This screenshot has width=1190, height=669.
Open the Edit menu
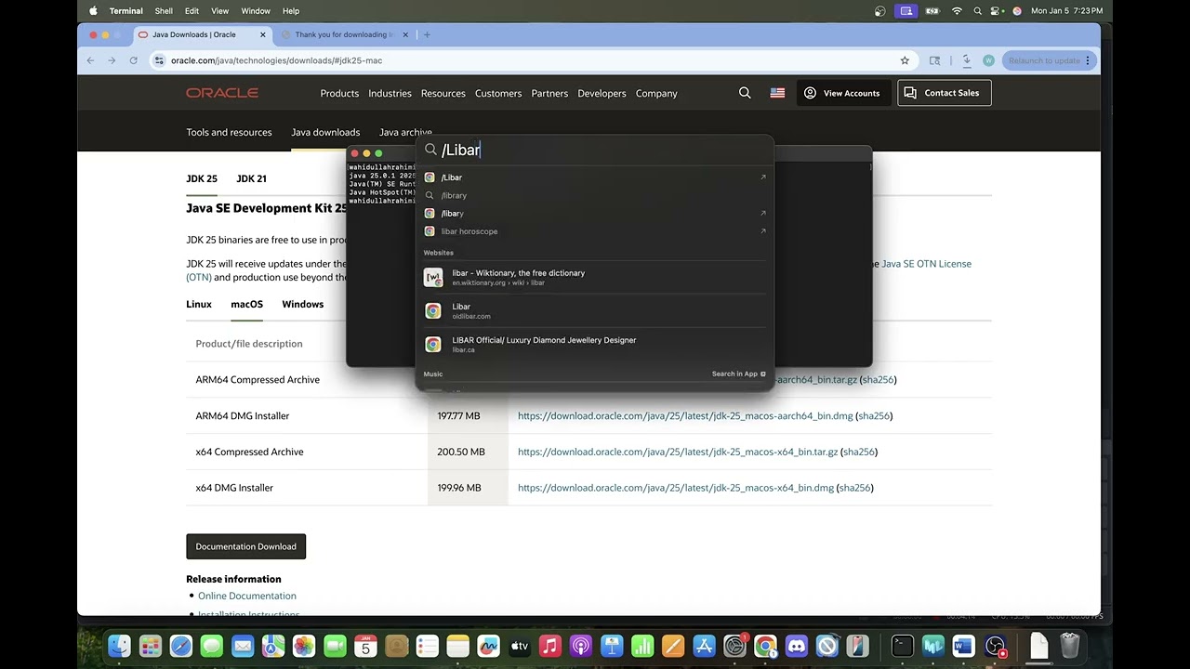pyautogui.click(x=192, y=11)
